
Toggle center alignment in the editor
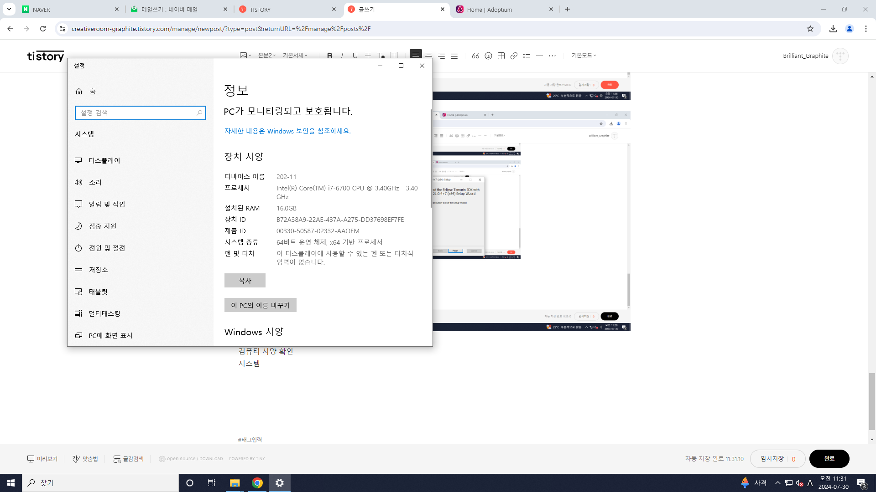click(428, 56)
